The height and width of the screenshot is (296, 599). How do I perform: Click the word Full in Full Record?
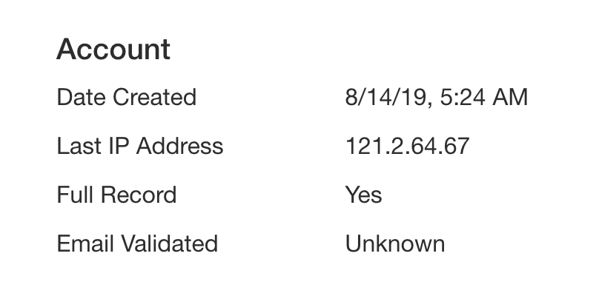76,195
